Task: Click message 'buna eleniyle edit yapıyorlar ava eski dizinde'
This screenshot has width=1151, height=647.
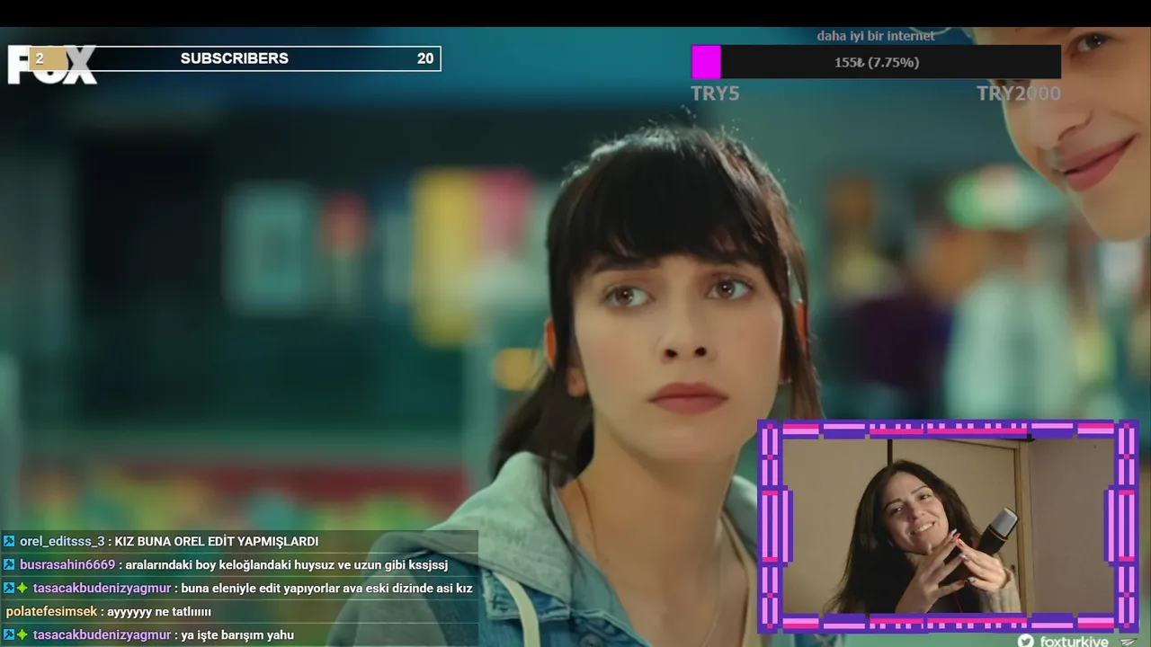Action: point(326,588)
